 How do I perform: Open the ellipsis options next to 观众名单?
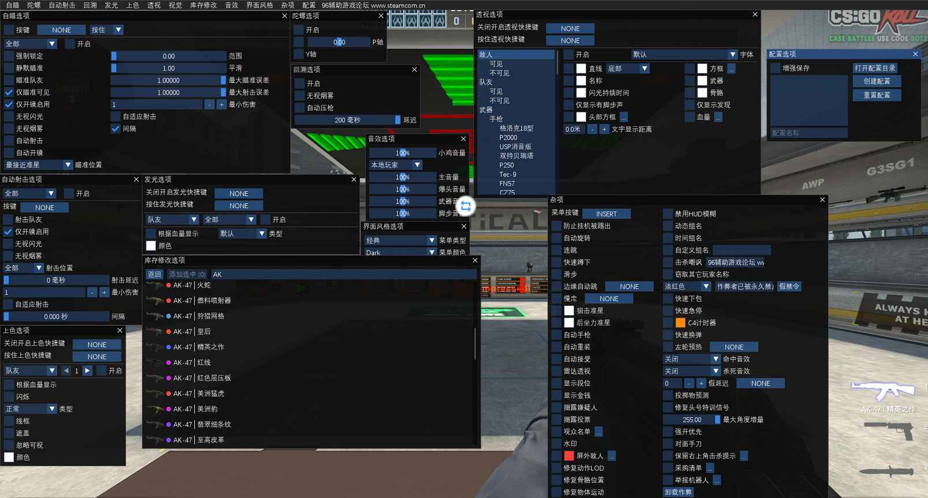pos(599,432)
